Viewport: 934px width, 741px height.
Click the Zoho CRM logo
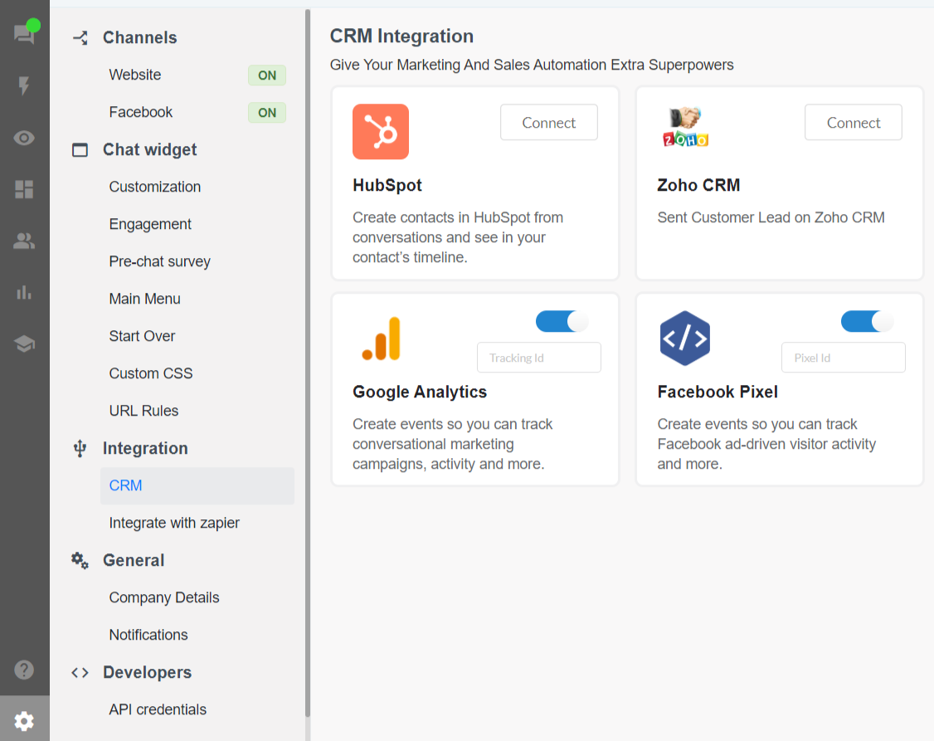coord(686,127)
